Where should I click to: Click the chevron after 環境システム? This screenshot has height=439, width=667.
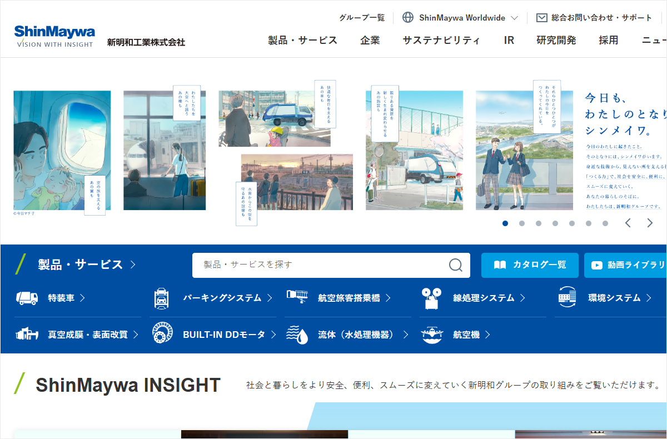pos(649,298)
